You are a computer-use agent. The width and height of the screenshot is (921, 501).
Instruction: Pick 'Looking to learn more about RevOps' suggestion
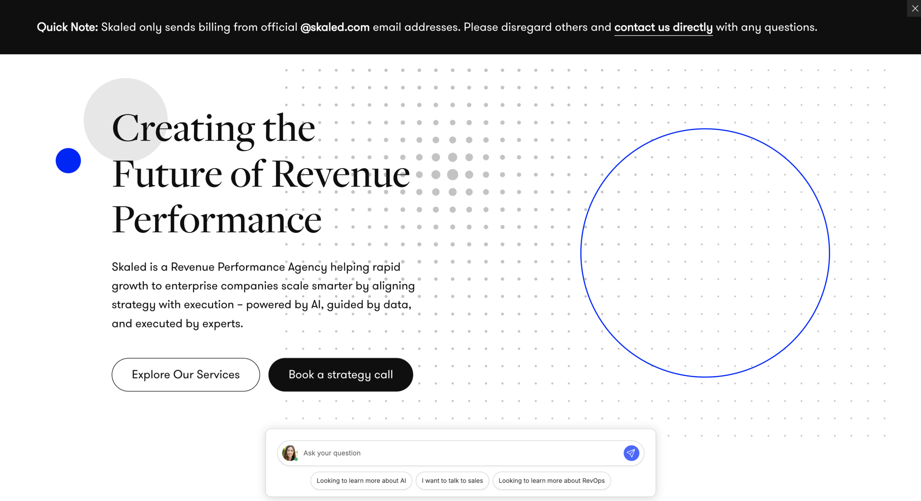[552, 480]
